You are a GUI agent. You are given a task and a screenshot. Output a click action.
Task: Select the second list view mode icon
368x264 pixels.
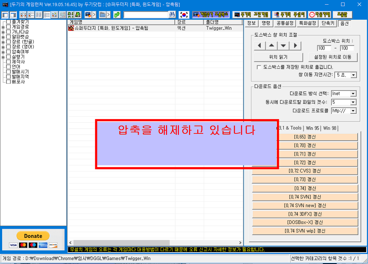point(31,15)
